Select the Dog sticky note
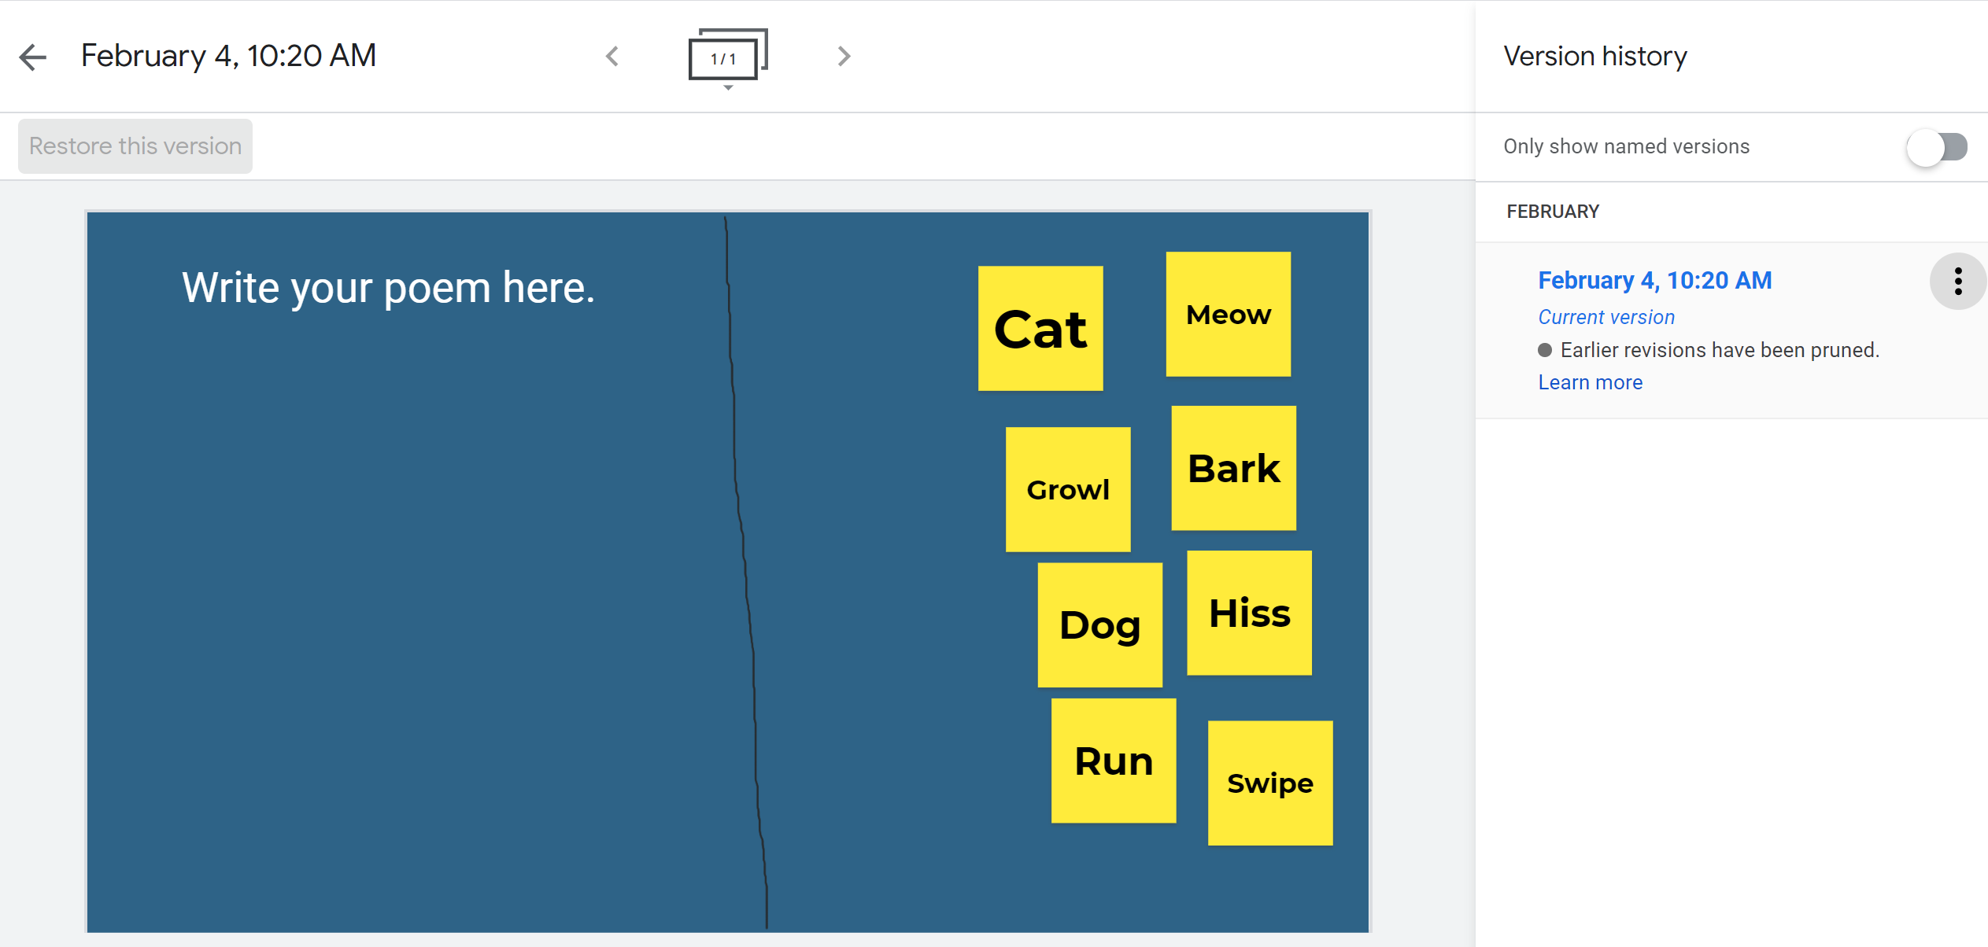 click(1100, 625)
